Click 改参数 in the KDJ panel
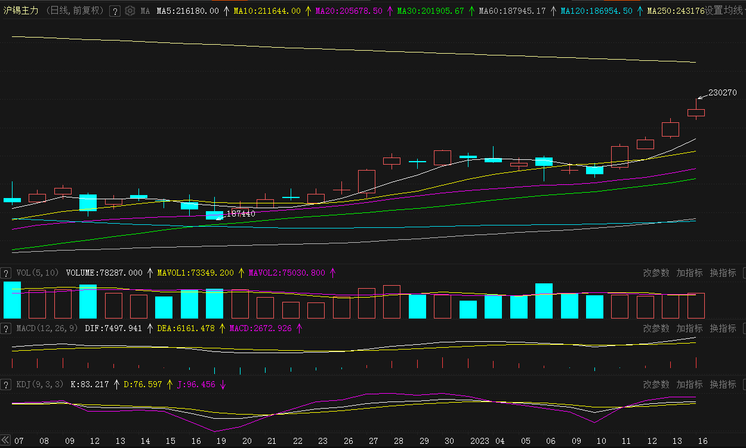The height and width of the screenshot is (448, 746). point(656,385)
